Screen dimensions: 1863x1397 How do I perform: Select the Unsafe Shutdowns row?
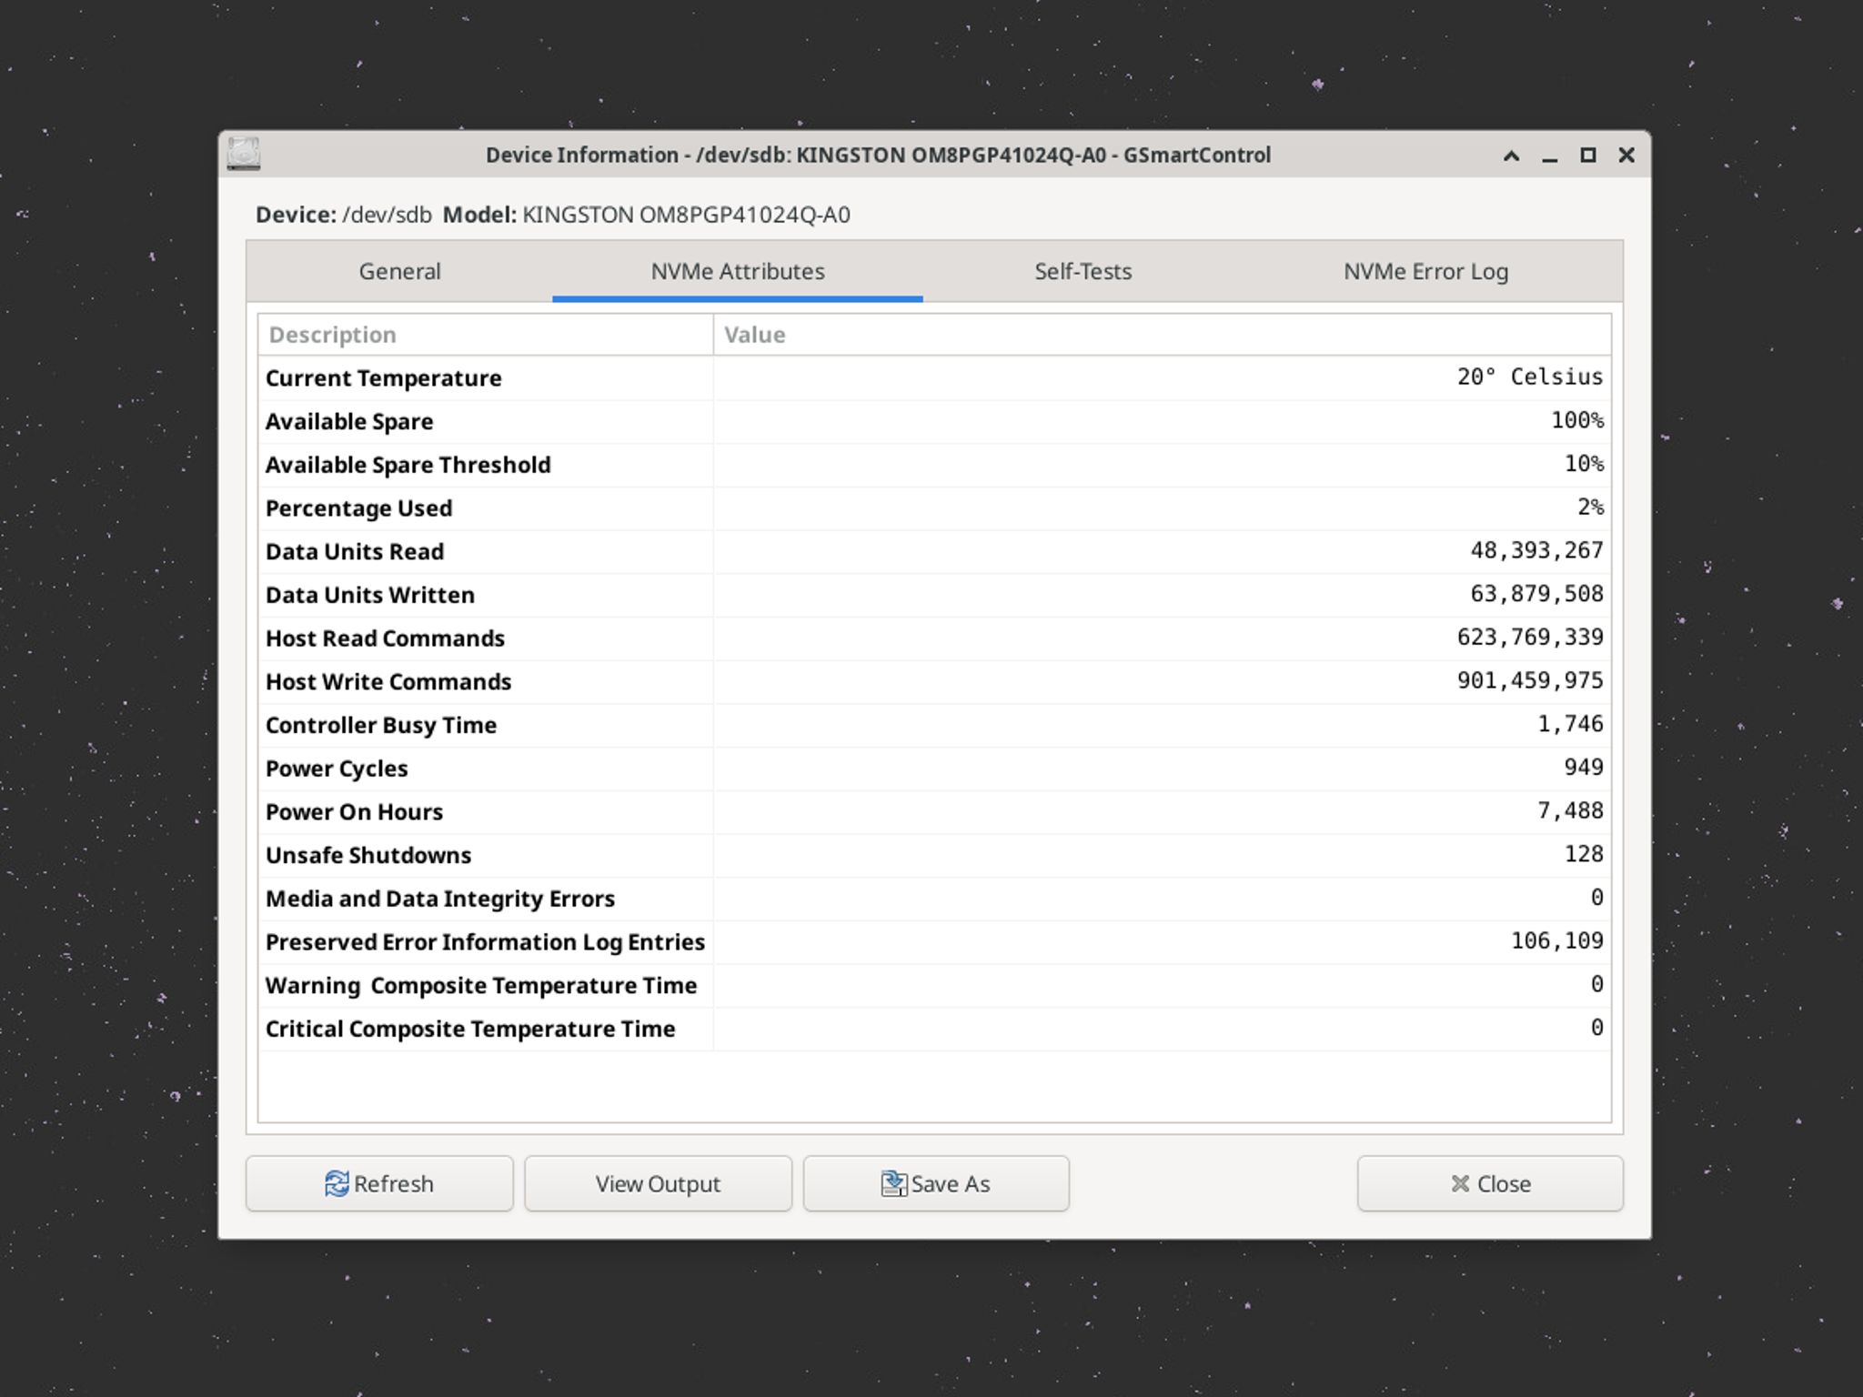click(934, 855)
